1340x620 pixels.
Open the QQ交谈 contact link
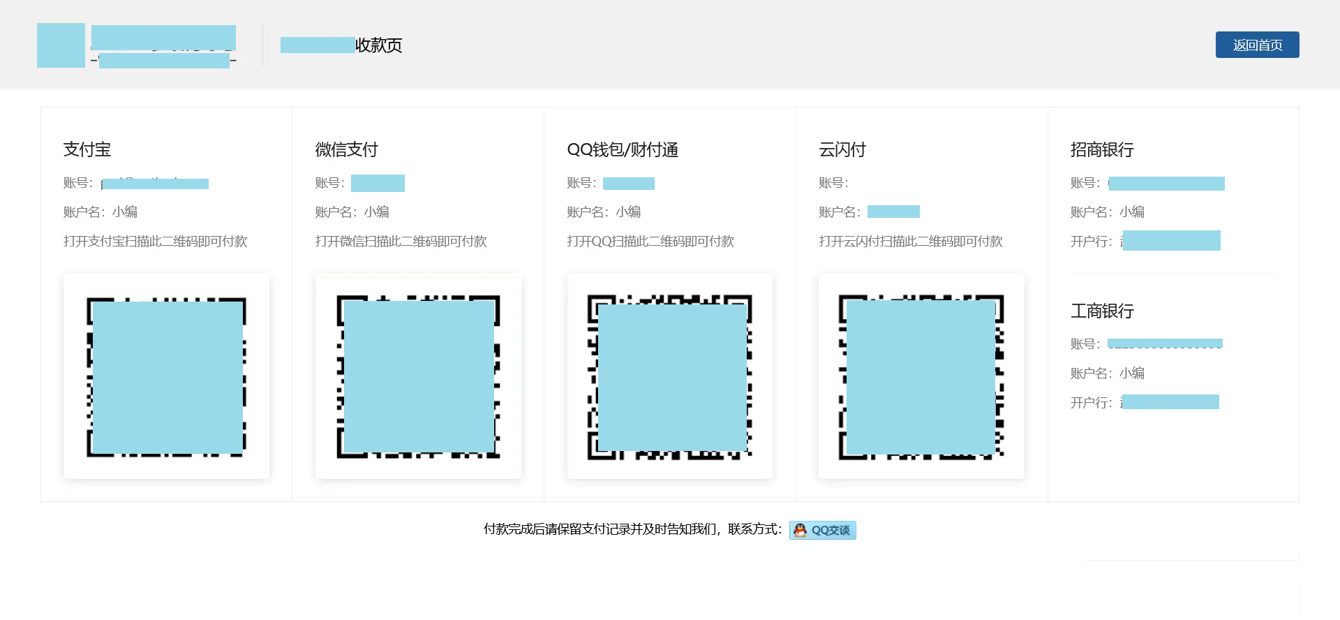(822, 530)
